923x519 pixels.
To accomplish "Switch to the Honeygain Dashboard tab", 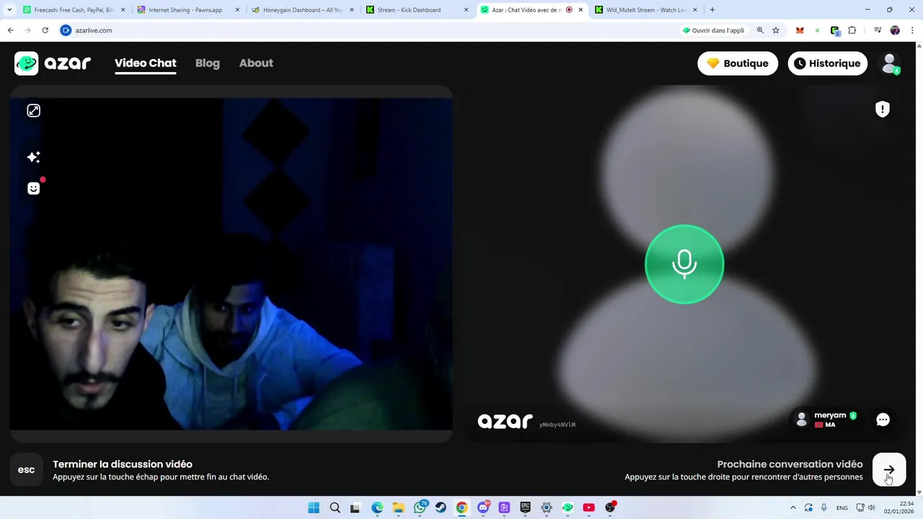I will [x=303, y=10].
